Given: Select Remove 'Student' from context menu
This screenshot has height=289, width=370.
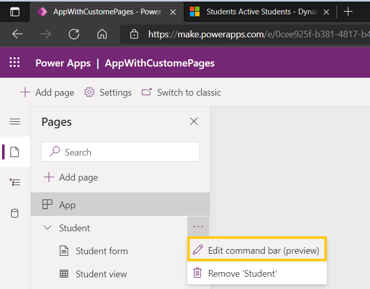Looking at the screenshot, I should tap(242, 274).
